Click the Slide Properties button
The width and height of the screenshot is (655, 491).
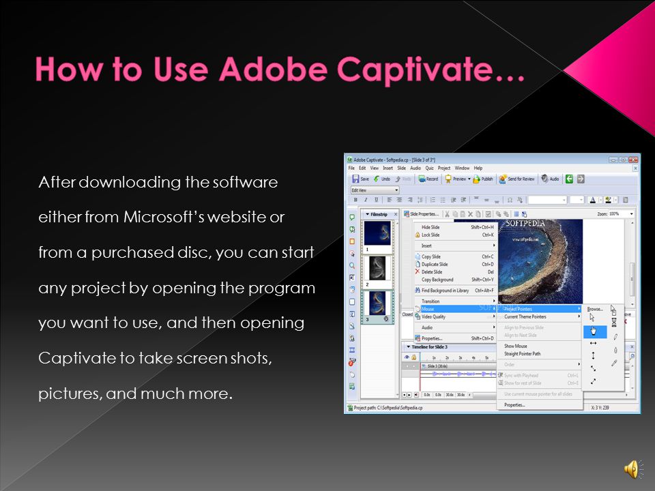click(421, 213)
